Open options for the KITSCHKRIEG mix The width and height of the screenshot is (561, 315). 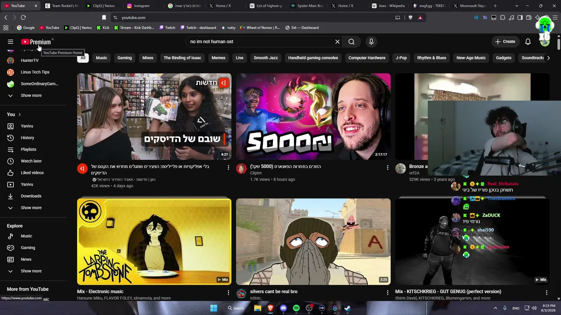[x=547, y=292]
